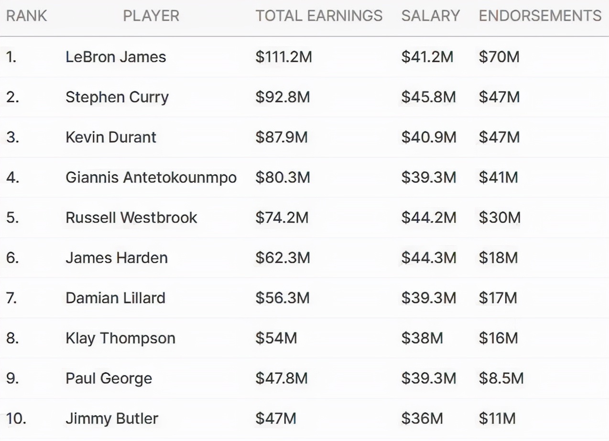Click the SALARY column header
This screenshot has height=441, width=609.
pos(430,16)
